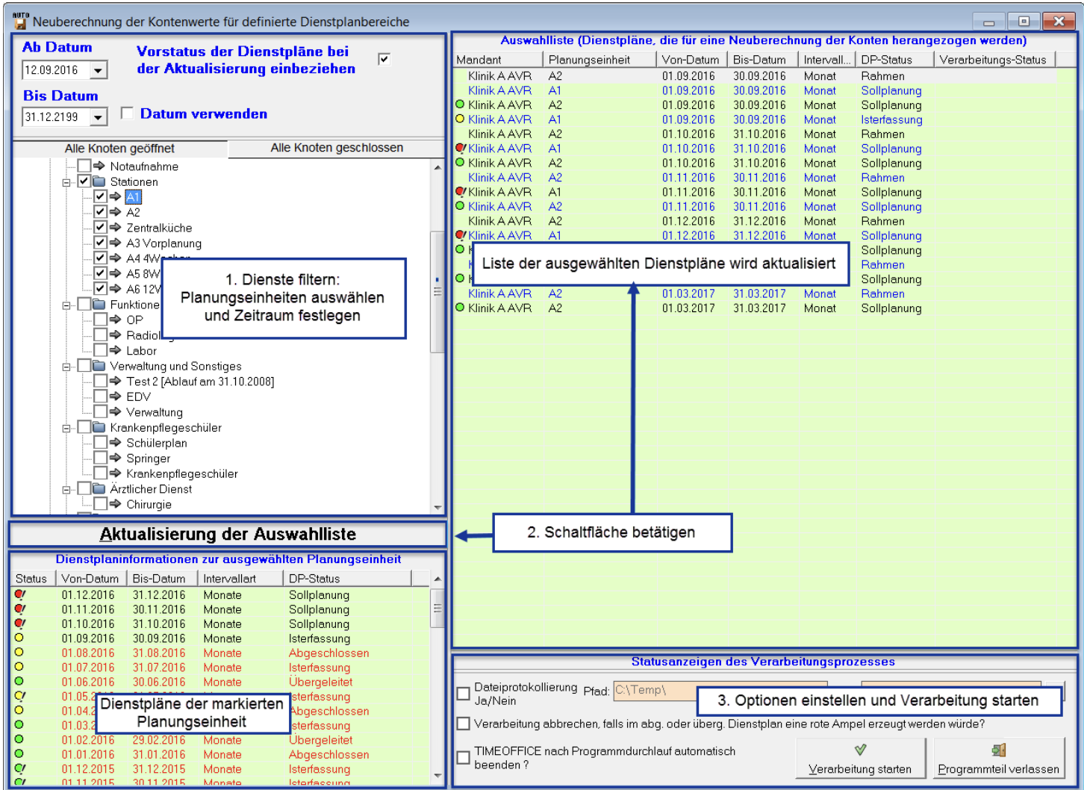The height and width of the screenshot is (790, 1084).
Task: Click the tree panel vertical scrollbar thumb
Action: coord(437,291)
